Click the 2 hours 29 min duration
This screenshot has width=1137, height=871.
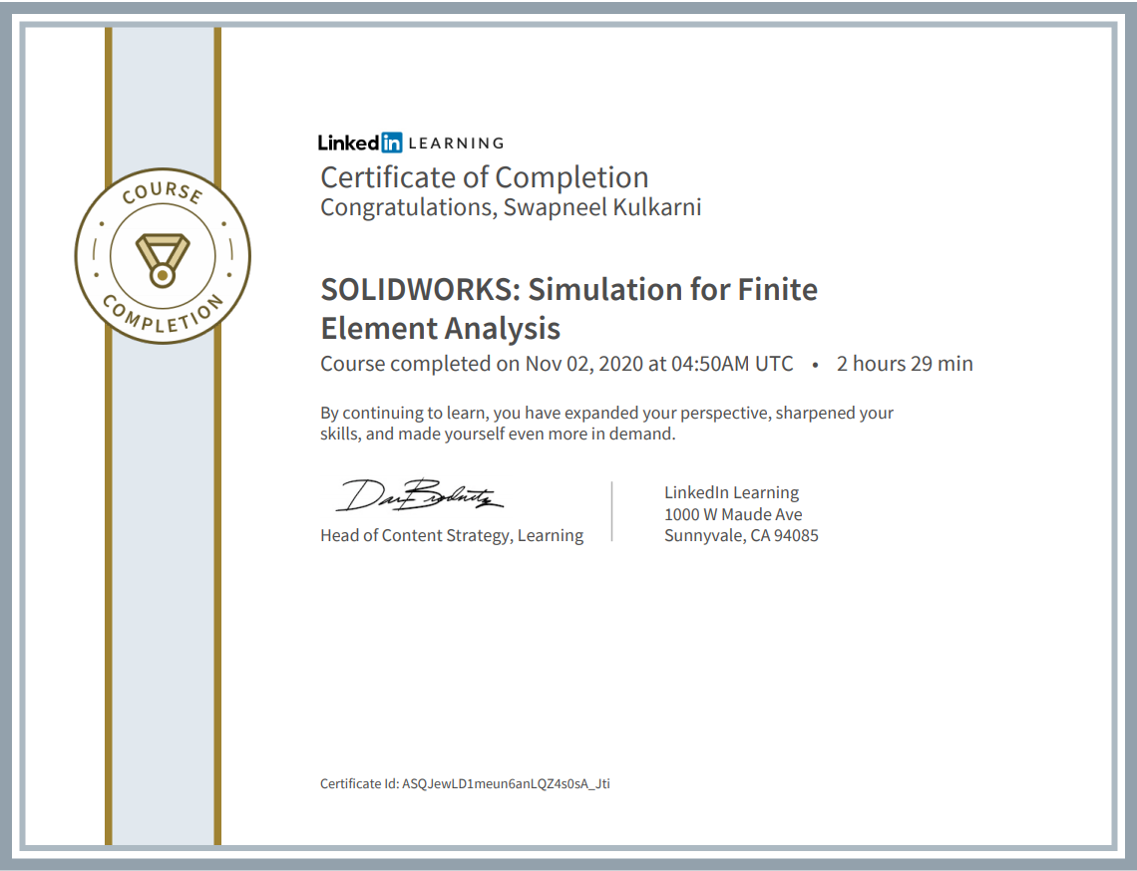(x=905, y=364)
